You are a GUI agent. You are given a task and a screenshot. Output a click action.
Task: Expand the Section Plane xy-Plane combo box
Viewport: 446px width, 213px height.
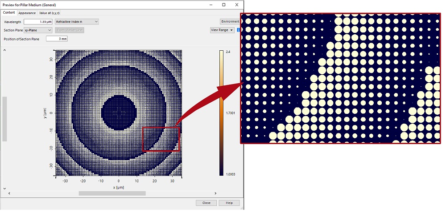(38, 30)
